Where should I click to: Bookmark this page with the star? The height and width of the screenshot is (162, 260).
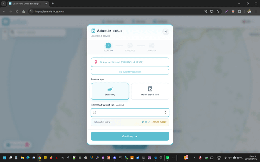pos(218,11)
